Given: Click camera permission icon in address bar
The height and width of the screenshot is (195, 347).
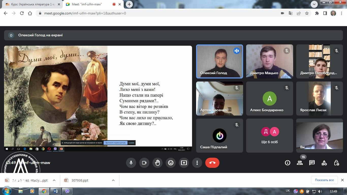Looking at the screenshot, I should (282, 13).
